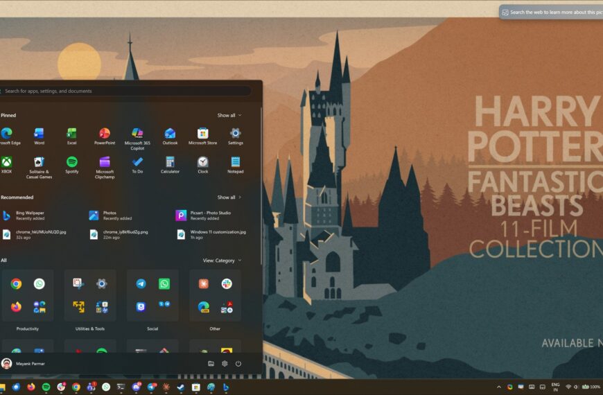Screen dimensions: 603x395
Task: Open the Calculator app
Action: point(170,165)
